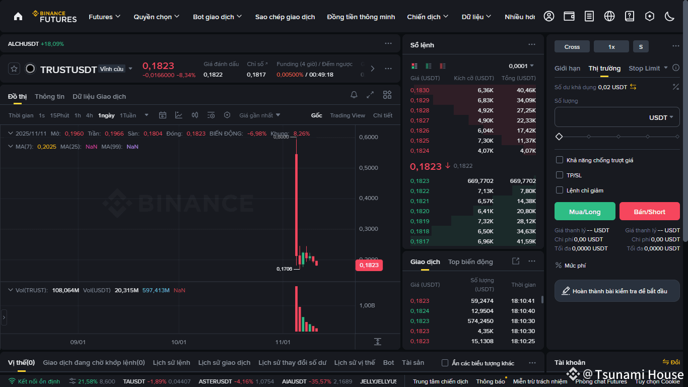Show asks-only order book view

(443, 66)
